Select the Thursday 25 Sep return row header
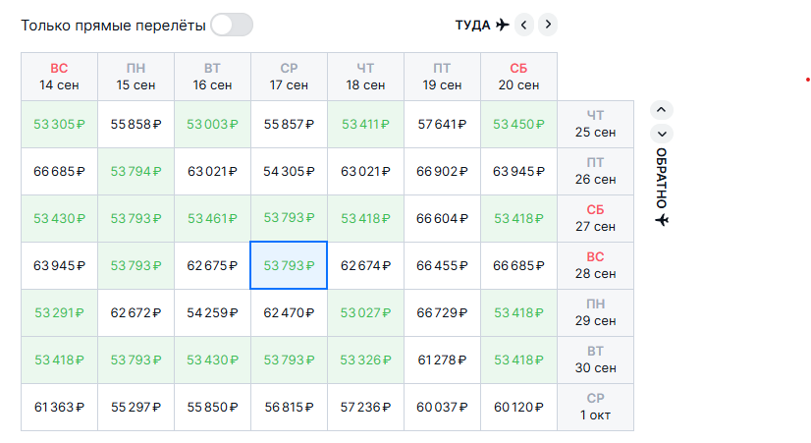 point(595,124)
